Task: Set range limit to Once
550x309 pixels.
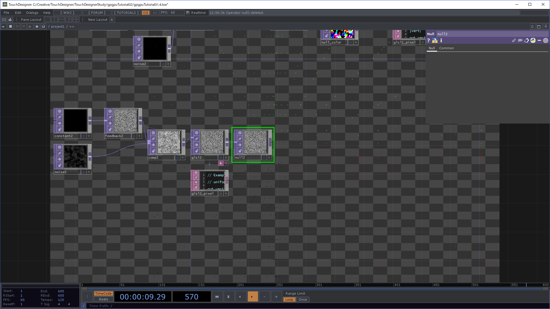Action: pos(303,299)
